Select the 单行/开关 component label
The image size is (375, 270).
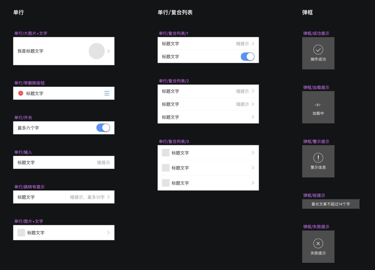[x=23, y=117]
